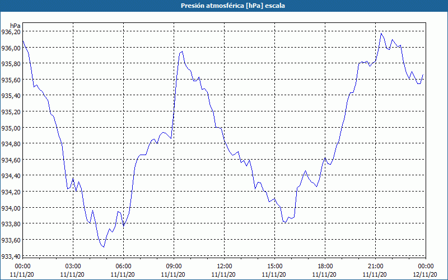Viewport: 448px width, 280px height.
Task: Click the pressure peak point near 09:30
Action: pyautogui.click(x=182, y=52)
